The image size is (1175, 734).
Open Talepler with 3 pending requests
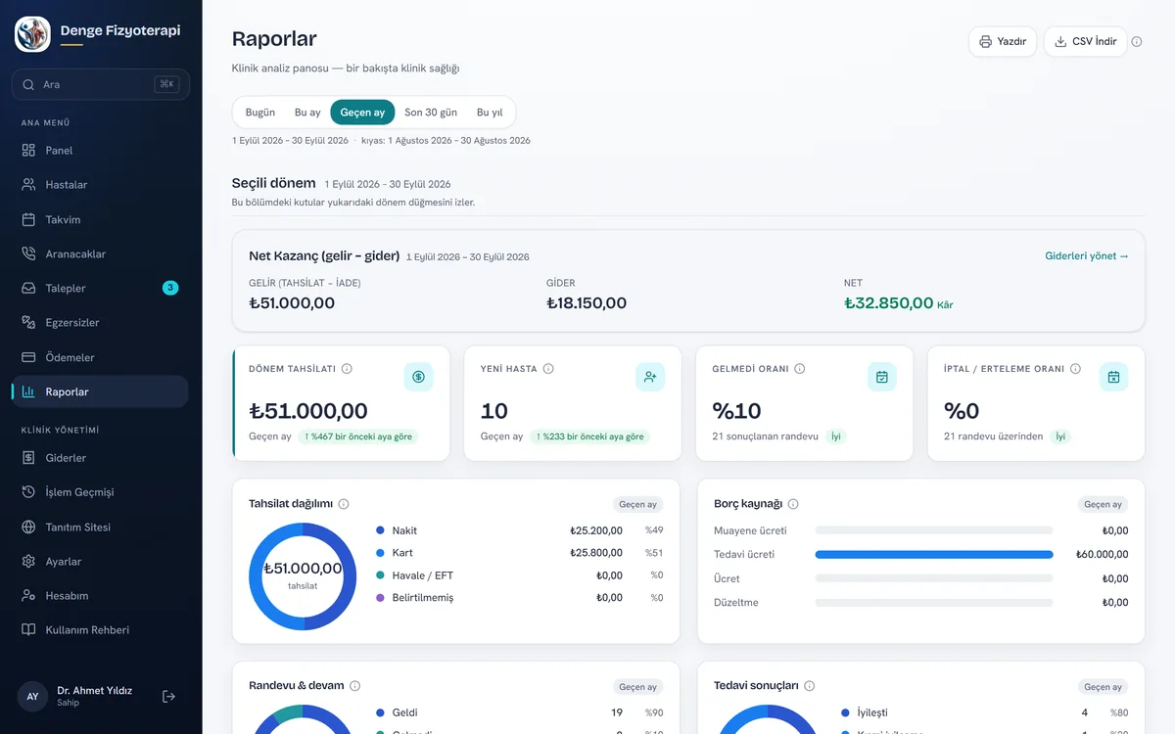tap(100, 288)
